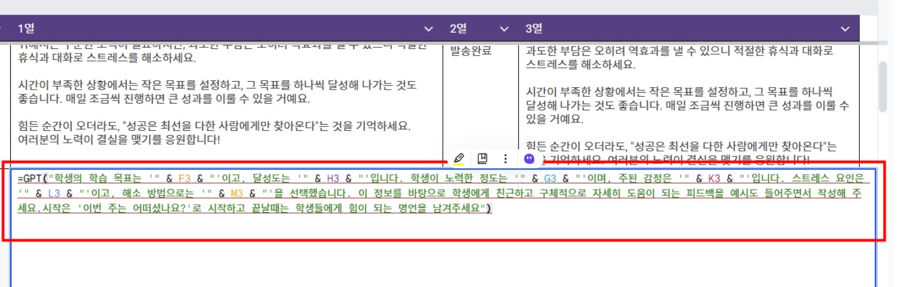The width and height of the screenshot is (898, 287).
Task: Select the 2열 column header label
Action: (x=458, y=28)
